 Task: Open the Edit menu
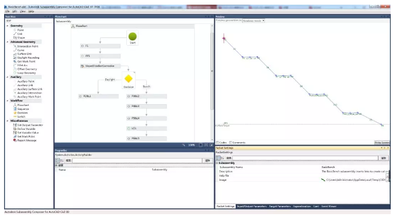click(15, 11)
